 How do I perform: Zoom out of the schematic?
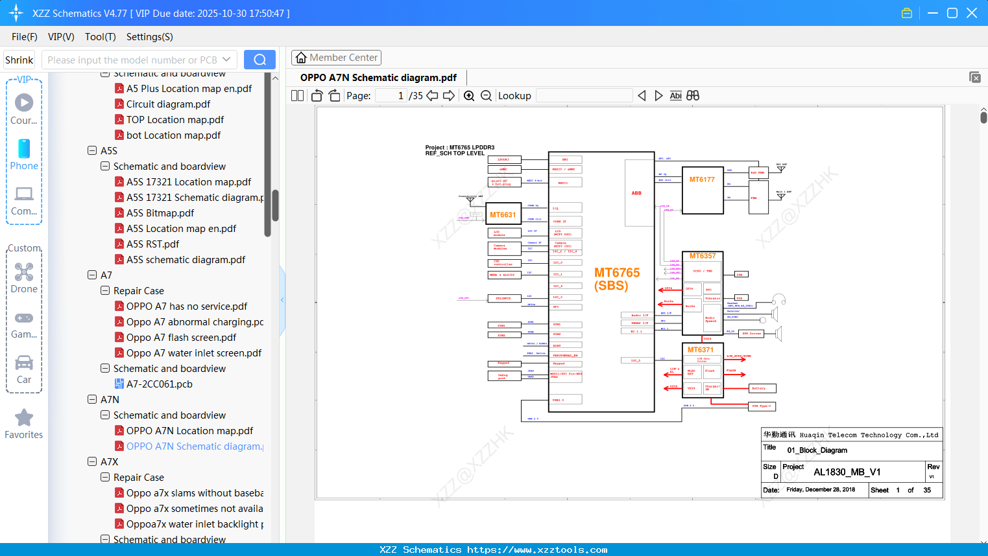[486, 96]
